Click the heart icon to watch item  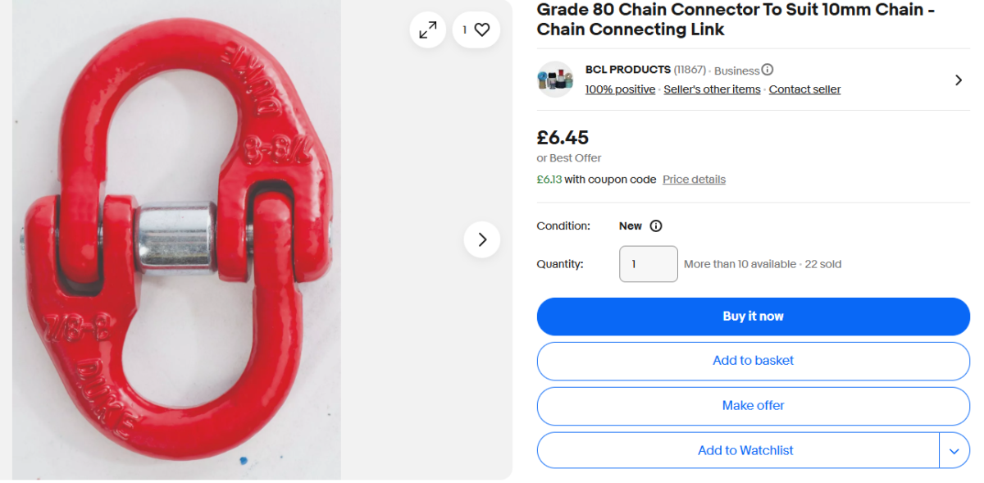tap(481, 30)
